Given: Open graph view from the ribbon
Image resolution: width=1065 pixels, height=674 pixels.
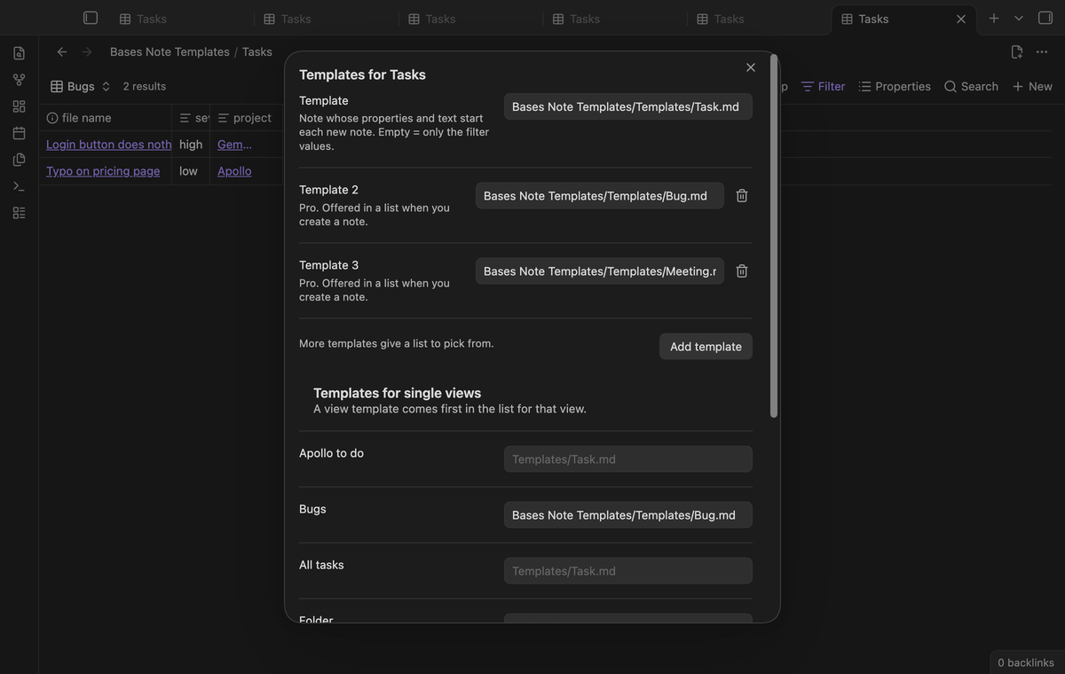Looking at the screenshot, I should pos(19,80).
